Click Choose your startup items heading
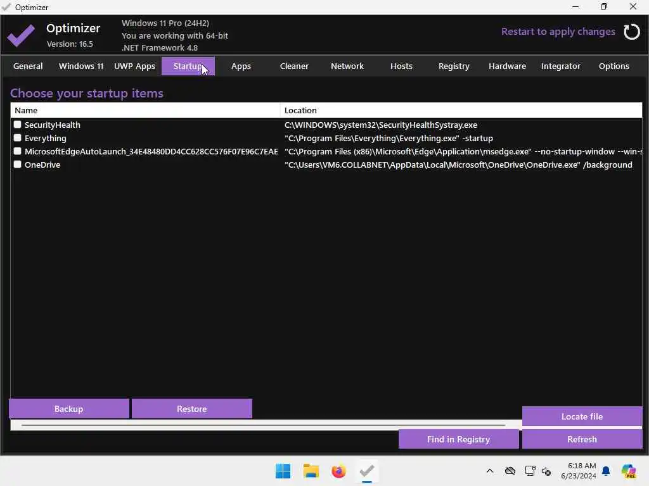The height and width of the screenshot is (486, 649). (x=87, y=94)
